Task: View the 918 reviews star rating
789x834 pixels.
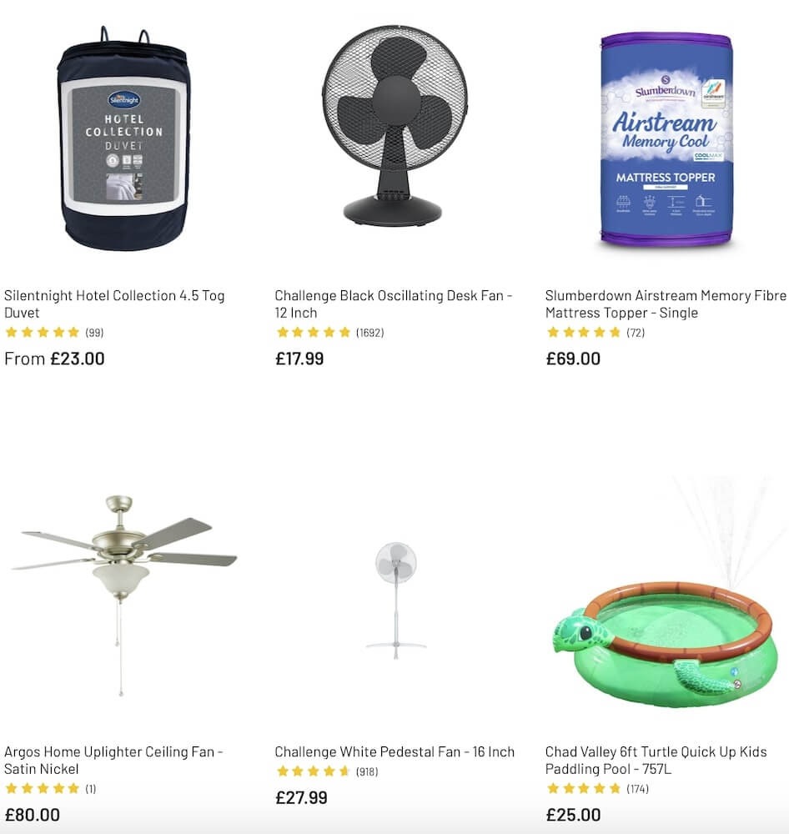Action: [327, 771]
